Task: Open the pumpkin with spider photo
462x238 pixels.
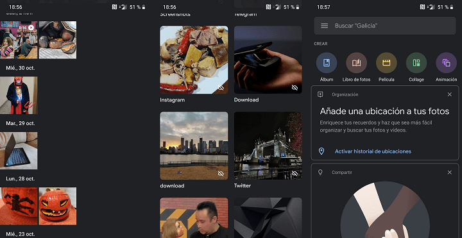Action: click(x=19, y=206)
